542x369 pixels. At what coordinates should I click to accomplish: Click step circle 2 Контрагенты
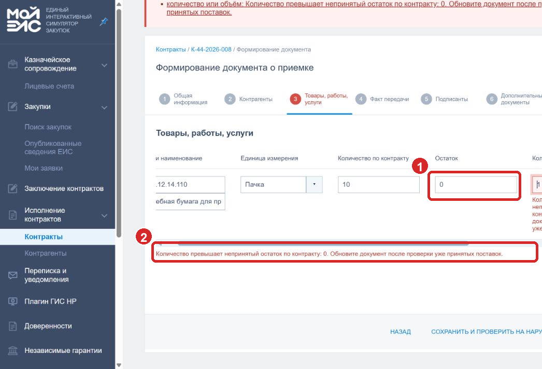tap(230, 99)
